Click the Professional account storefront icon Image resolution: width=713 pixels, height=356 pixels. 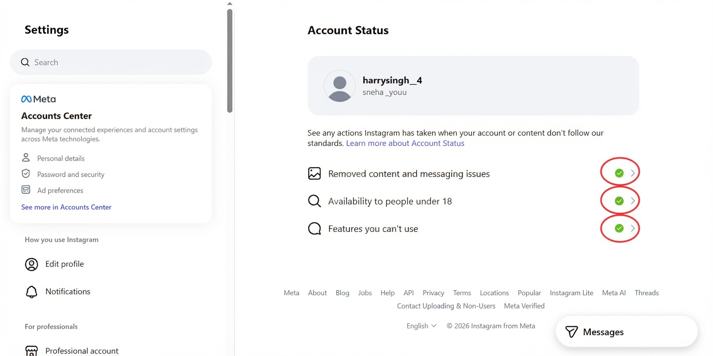31,351
